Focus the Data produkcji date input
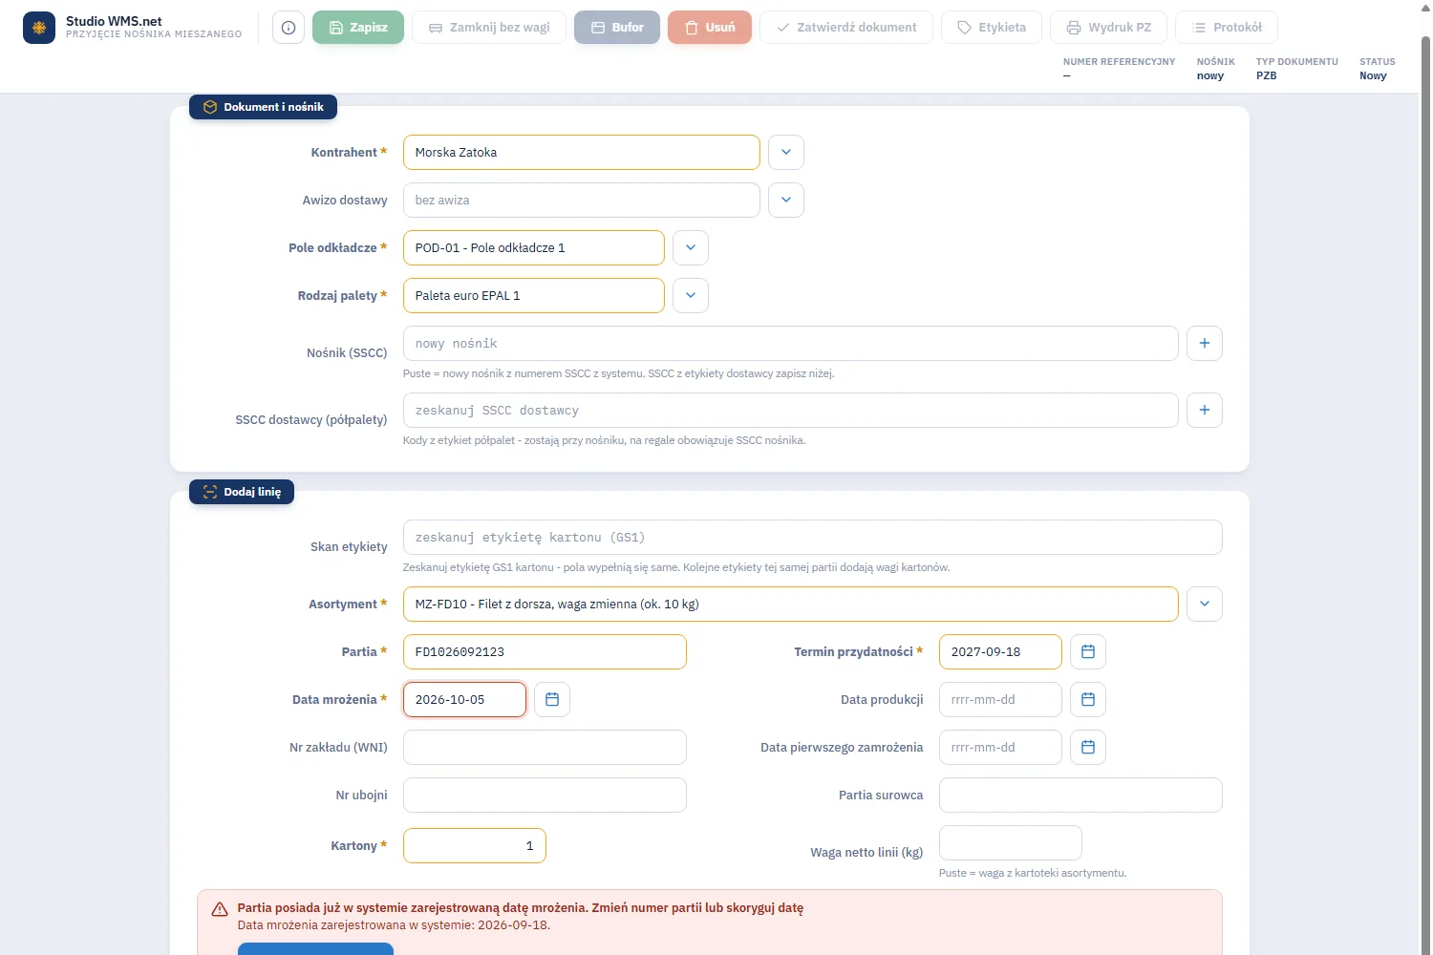 point(1000,699)
